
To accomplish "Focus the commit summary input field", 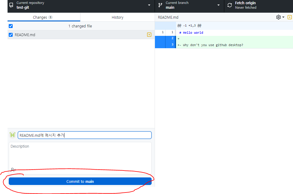I will click(x=85, y=135).
